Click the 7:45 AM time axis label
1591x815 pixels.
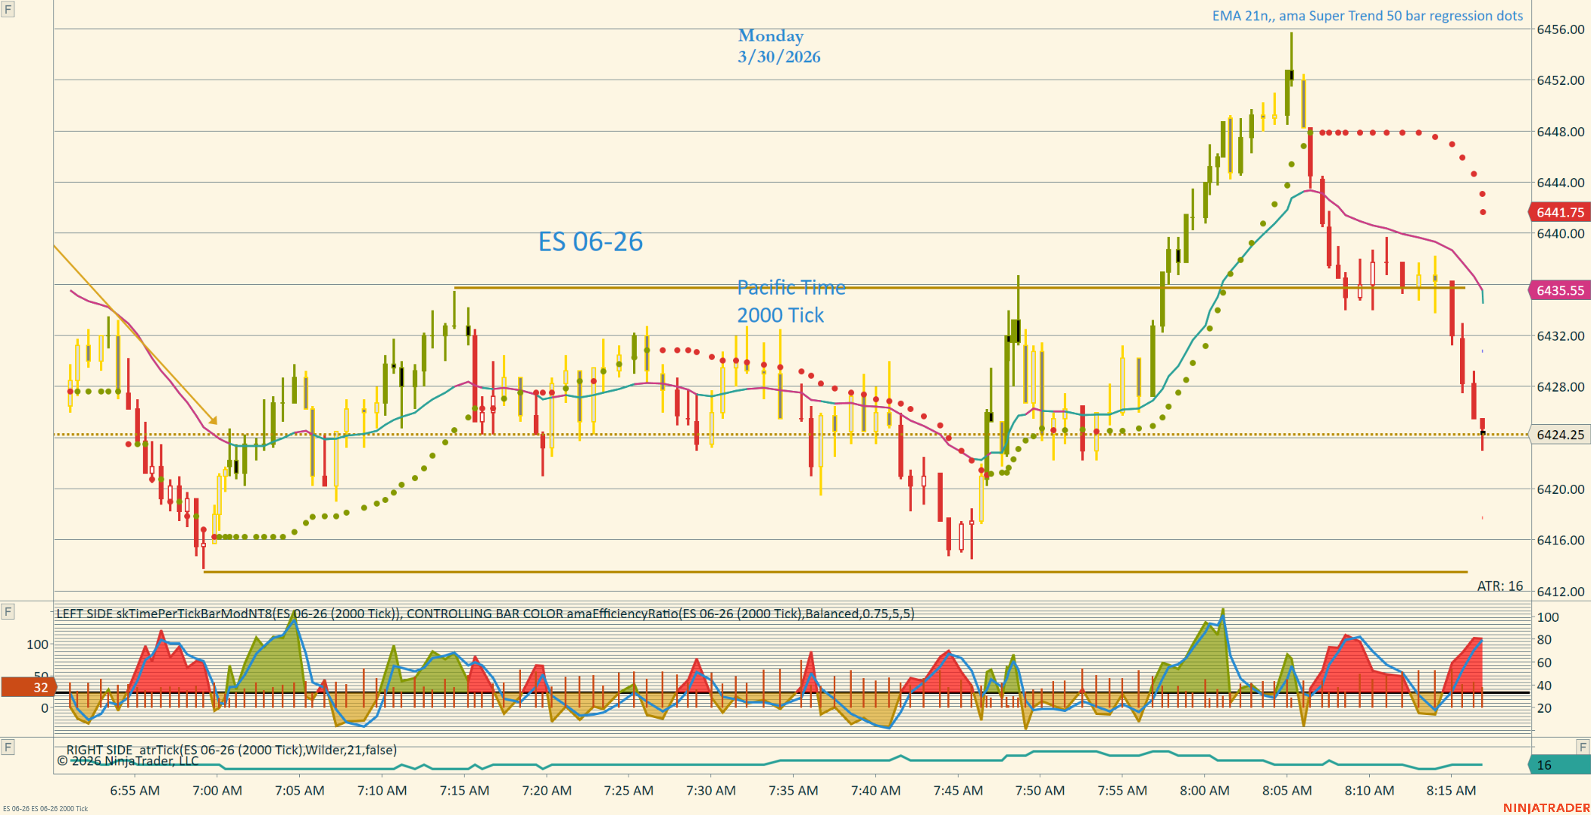click(959, 791)
